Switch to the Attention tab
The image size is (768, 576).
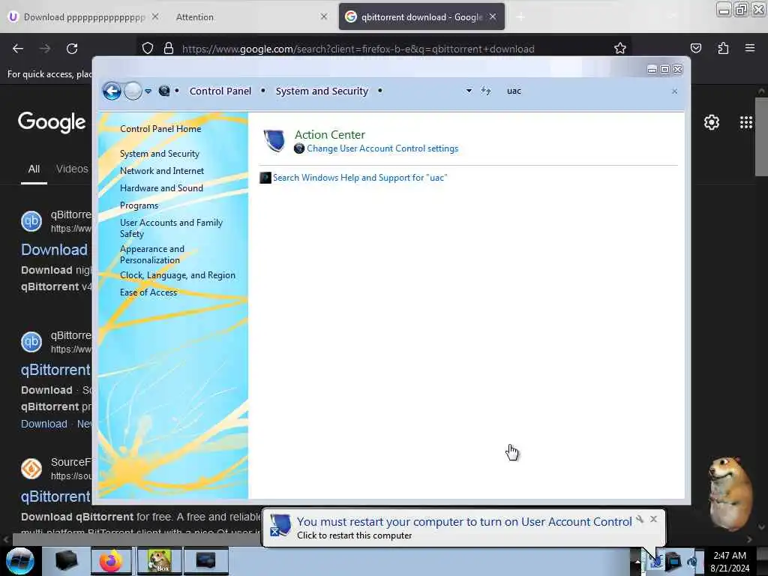(x=194, y=17)
